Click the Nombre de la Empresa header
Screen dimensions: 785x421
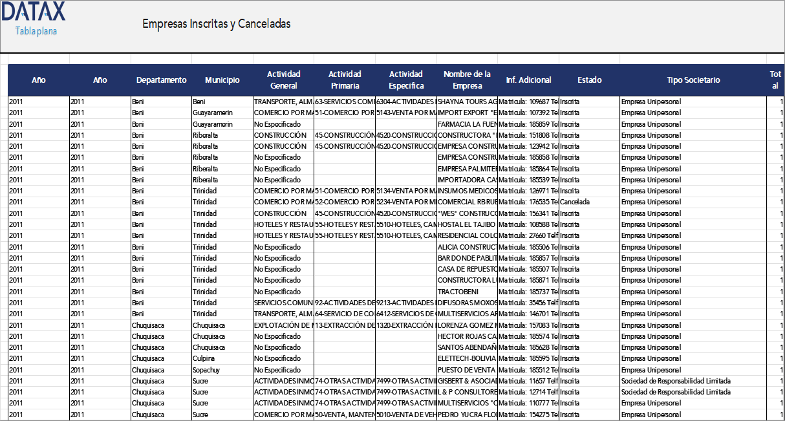click(467, 80)
